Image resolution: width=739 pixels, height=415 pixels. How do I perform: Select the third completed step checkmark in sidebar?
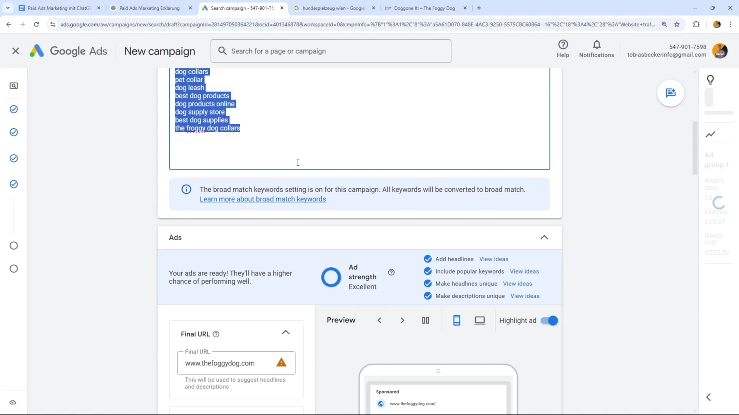click(14, 158)
